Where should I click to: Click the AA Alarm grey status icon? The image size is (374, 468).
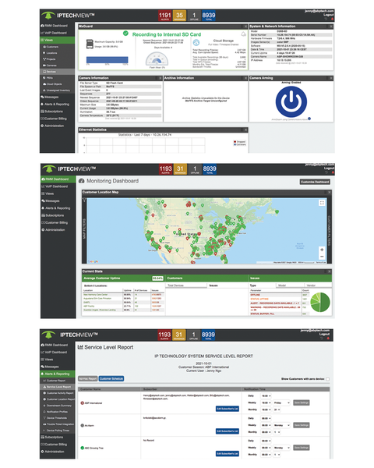click(x=83, y=426)
